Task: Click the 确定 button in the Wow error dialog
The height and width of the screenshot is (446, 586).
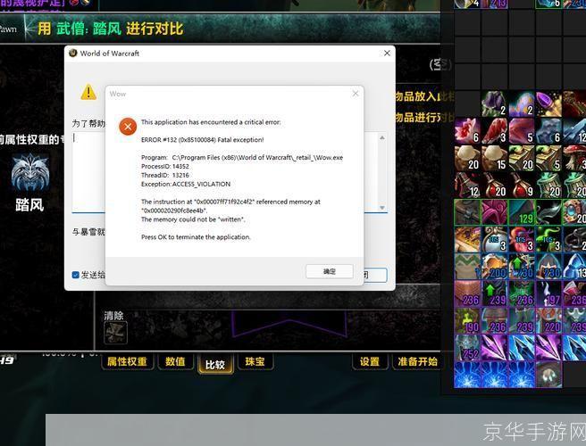Action: point(330,271)
